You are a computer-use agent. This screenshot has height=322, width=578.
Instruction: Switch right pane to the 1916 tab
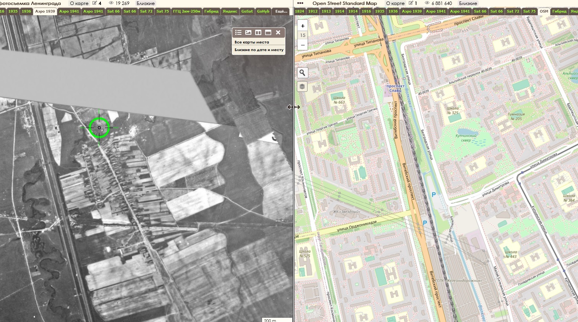366,11
